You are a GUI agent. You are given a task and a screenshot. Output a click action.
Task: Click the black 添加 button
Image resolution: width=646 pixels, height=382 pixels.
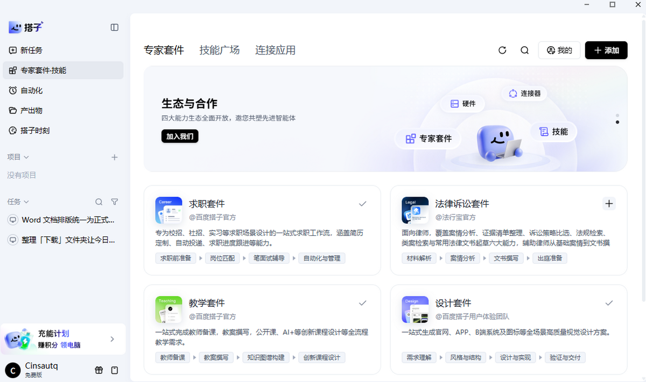point(606,51)
